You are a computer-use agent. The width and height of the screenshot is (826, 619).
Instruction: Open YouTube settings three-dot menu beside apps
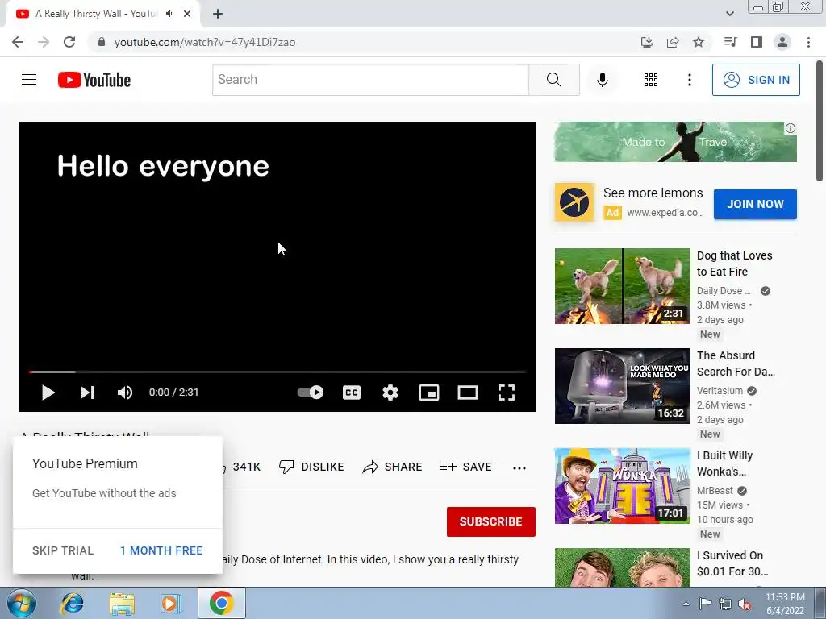[689, 80]
